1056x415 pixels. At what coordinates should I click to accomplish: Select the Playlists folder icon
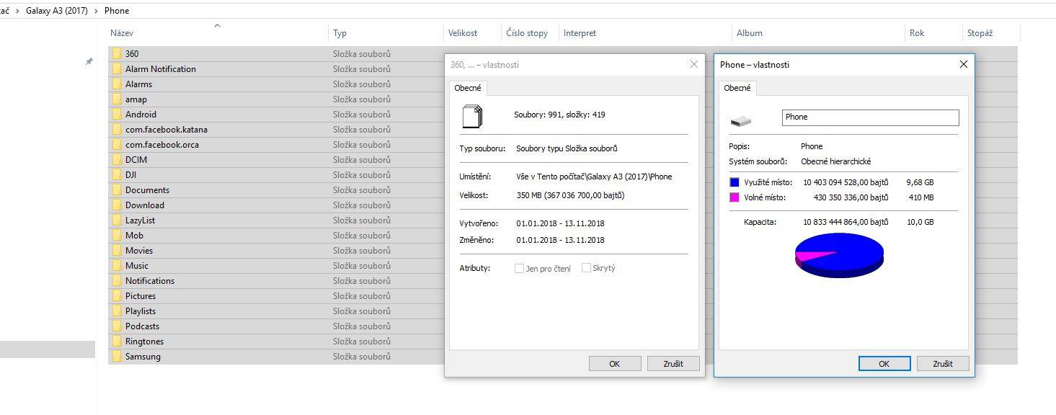pyautogui.click(x=116, y=311)
